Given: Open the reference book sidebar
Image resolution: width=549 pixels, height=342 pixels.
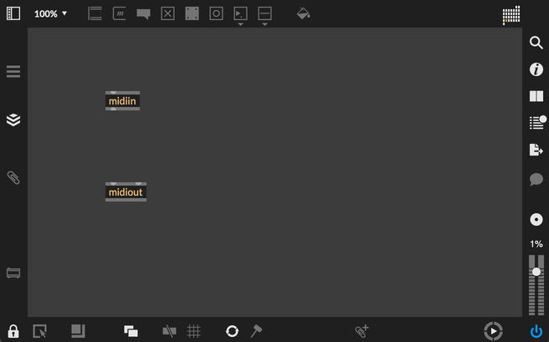Looking at the screenshot, I should click(536, 97).
